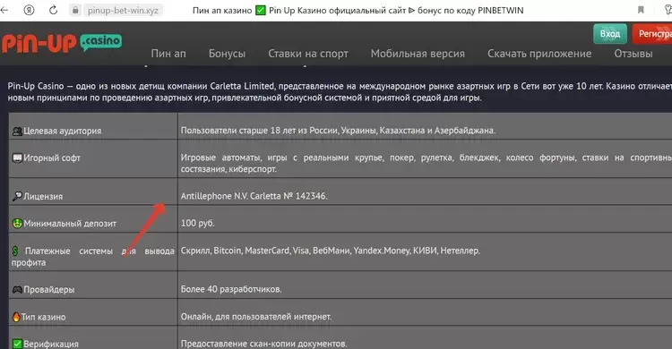The height and width of the screenshot is (349, 672).
Task: Reload the page with refresh icon
Action: pos(53,10)
